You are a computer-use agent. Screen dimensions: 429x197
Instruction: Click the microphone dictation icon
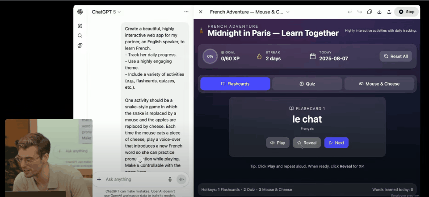tap(170, 179)
